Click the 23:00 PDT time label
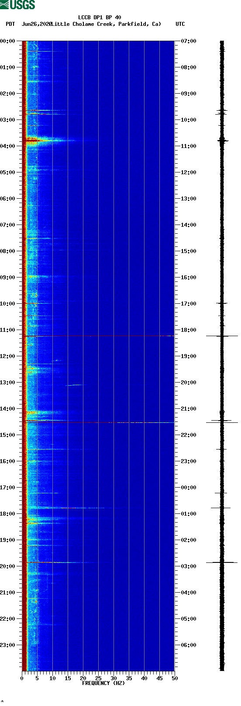 tap(8, 645)
